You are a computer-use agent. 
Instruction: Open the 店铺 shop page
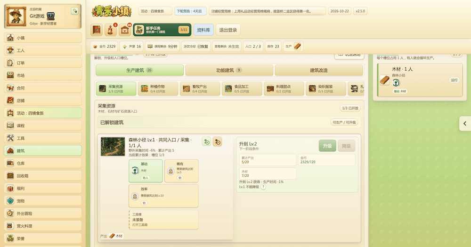point(43,100)
